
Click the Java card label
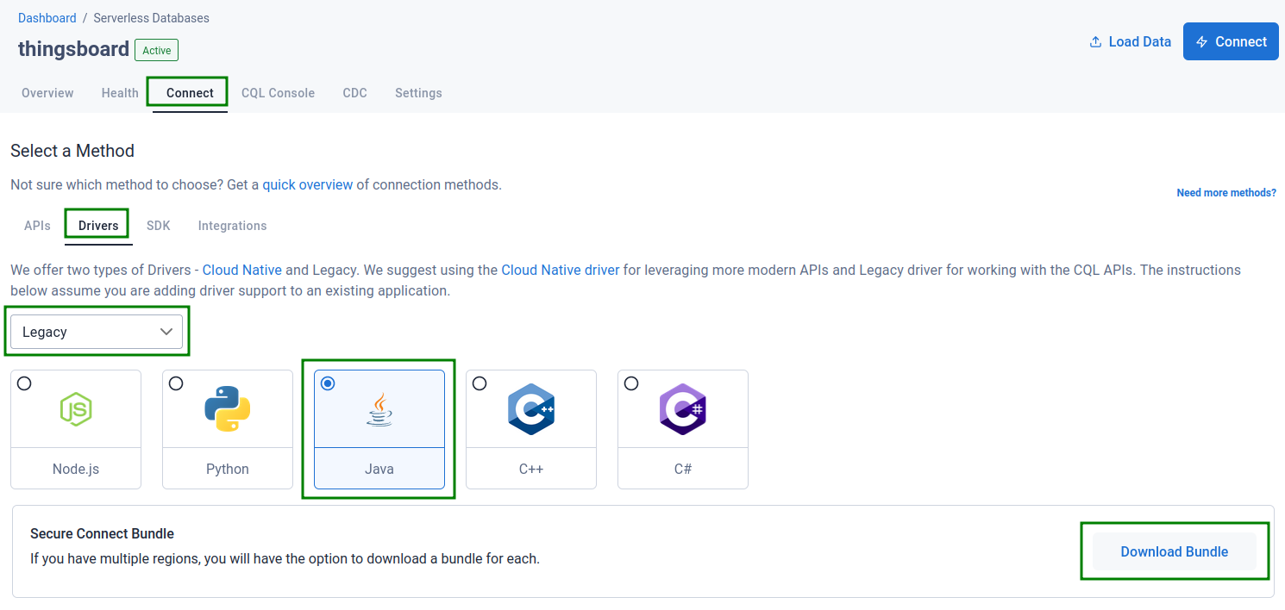pyautogui.click(x=379, y=469)
